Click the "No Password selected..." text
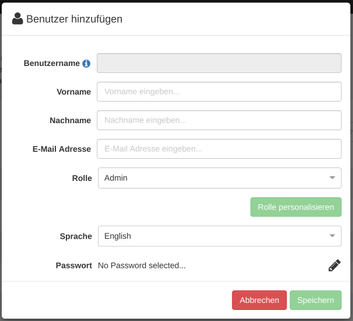The width and height of the screenshot is (353, 321). point(142,266)
